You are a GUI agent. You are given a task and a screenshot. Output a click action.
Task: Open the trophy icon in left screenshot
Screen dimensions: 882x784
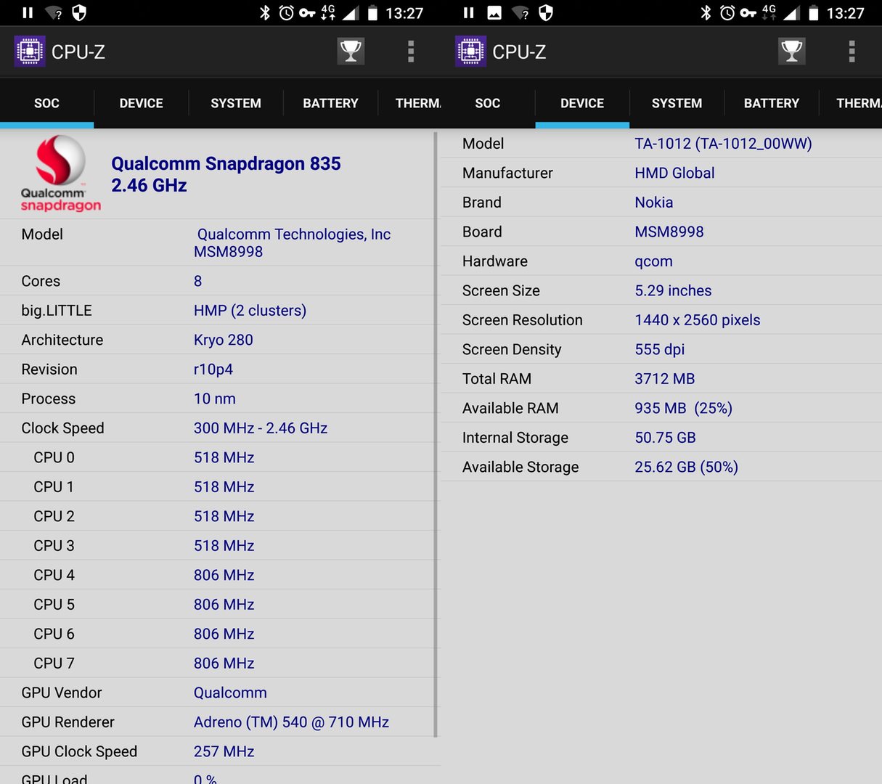pyautogui.click(x=351, y=52)
